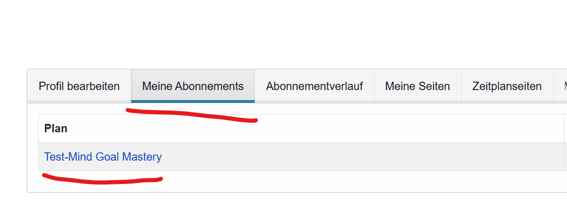The width and height of the screenshot is (567, 224).
Task: Click the cut-off tab after Zeitplanseiten
Action: click(x=561, y=86)
